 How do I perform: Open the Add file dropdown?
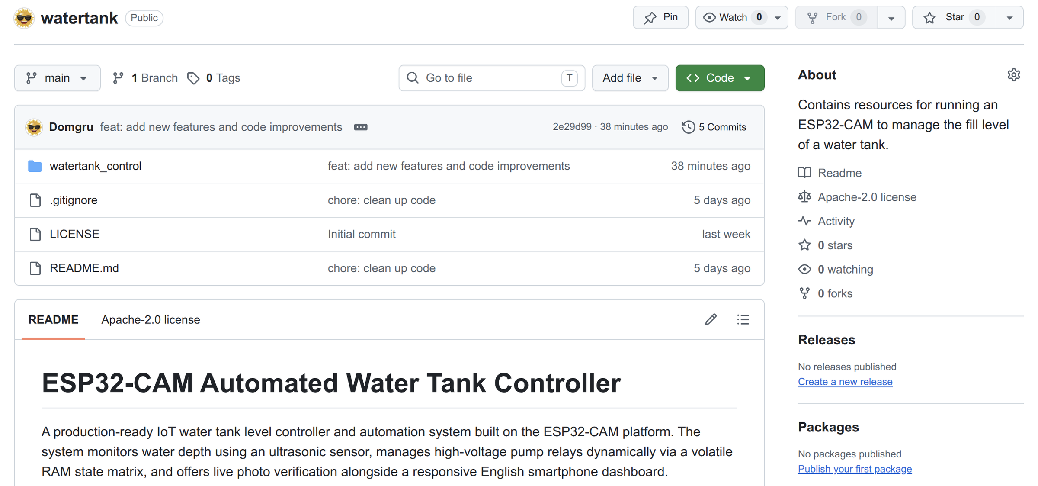click(630, 78)
